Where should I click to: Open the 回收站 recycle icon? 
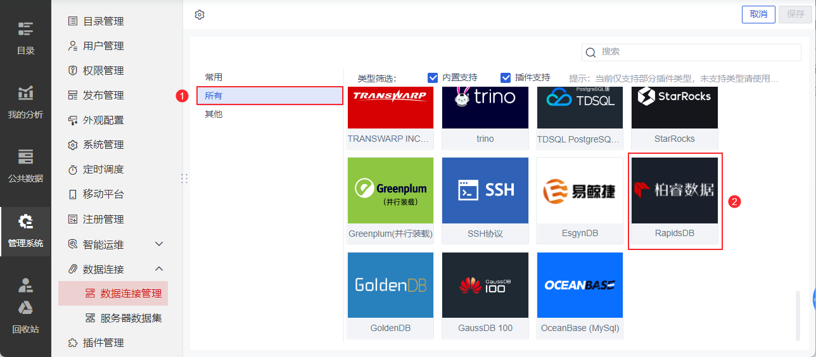(25, 308)
